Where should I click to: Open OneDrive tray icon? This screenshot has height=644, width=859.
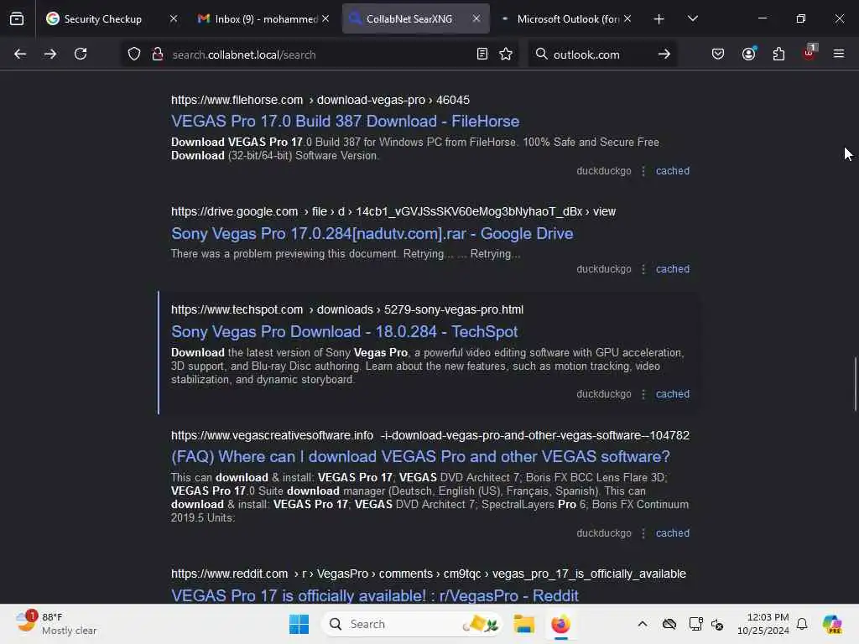pos(669,624)
